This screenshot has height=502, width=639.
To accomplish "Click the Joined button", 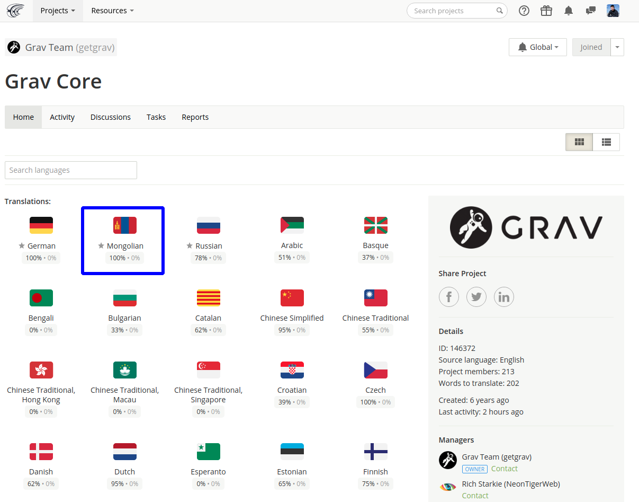I will [x=591, y=47].
